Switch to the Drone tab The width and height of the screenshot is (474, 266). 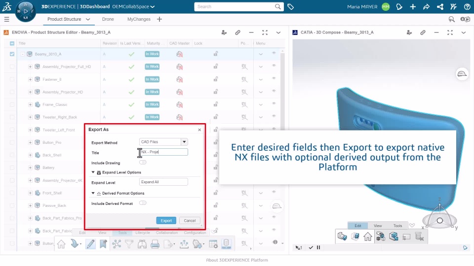(x=108, y=19)
